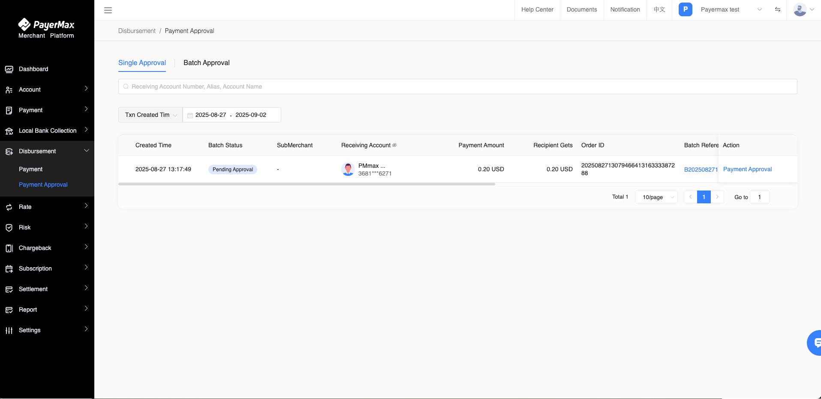Open the account switcher arrows icon
The height and width of the screenshot is (399, 821).
click(x=778, y=9)
